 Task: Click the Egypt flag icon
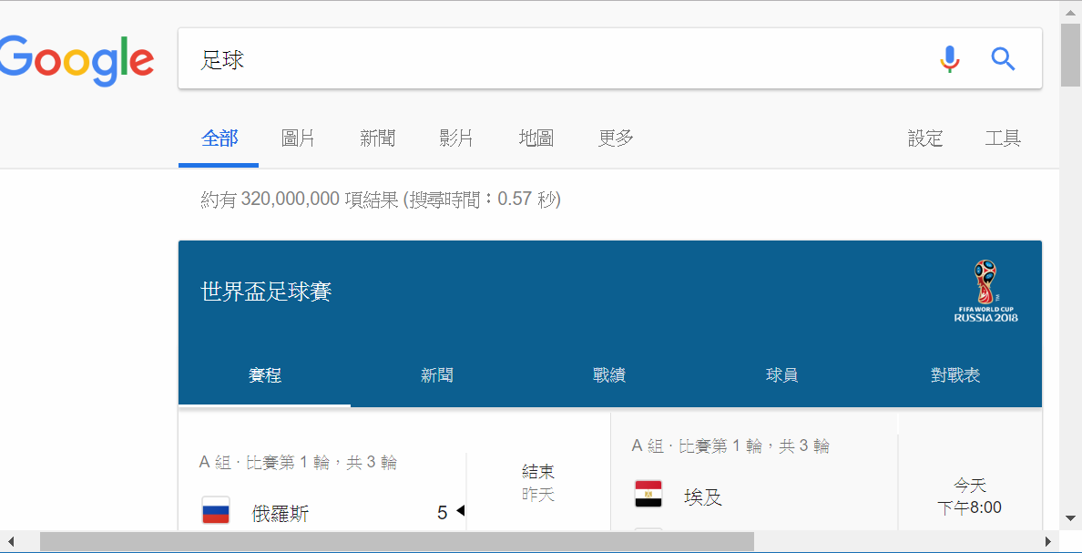point(648,495)
